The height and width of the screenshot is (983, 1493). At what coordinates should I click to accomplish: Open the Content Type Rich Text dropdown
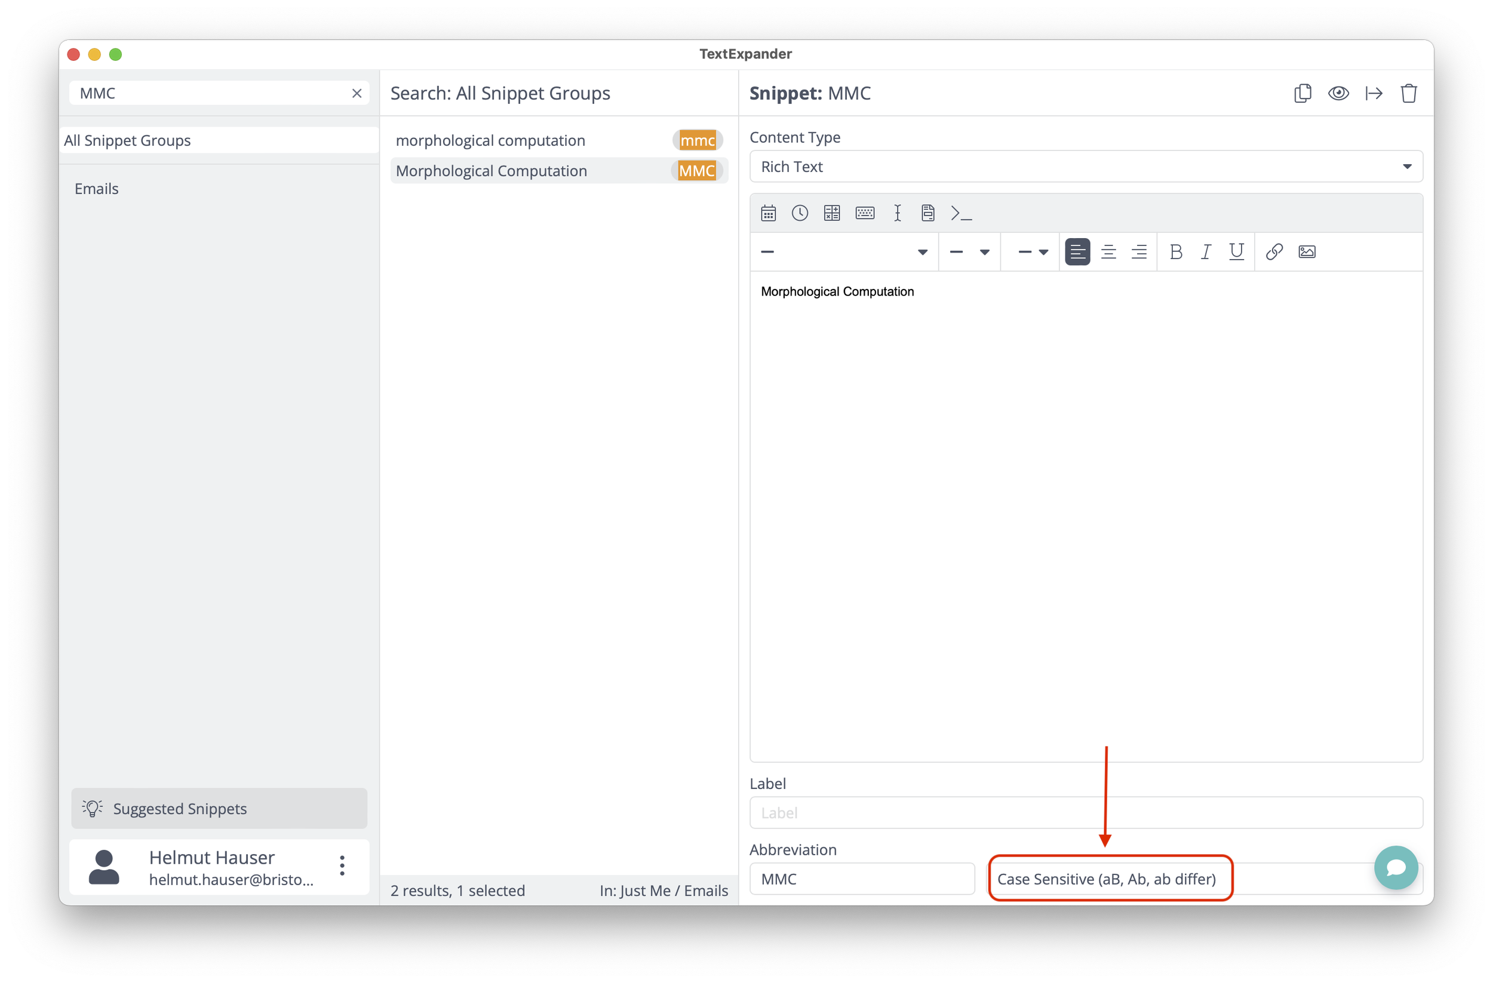[1086, 167]
